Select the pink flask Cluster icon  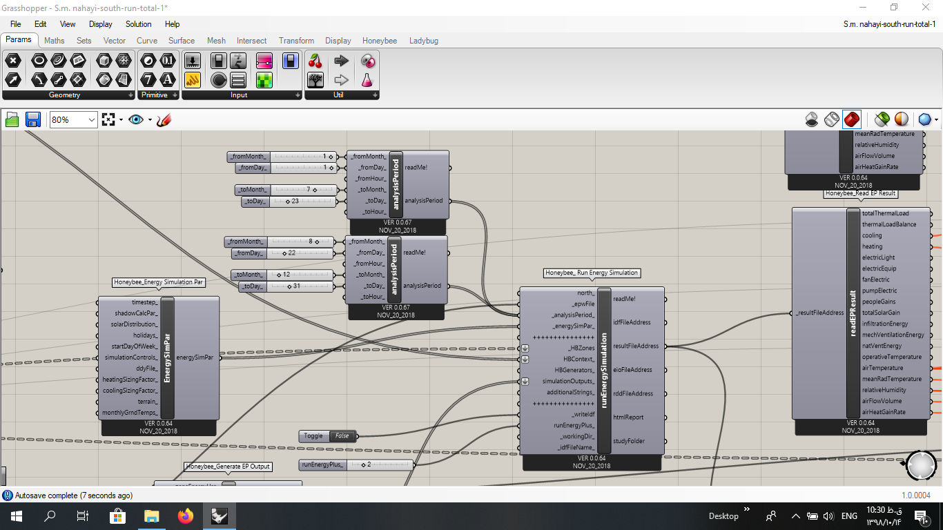pos(367,80)
